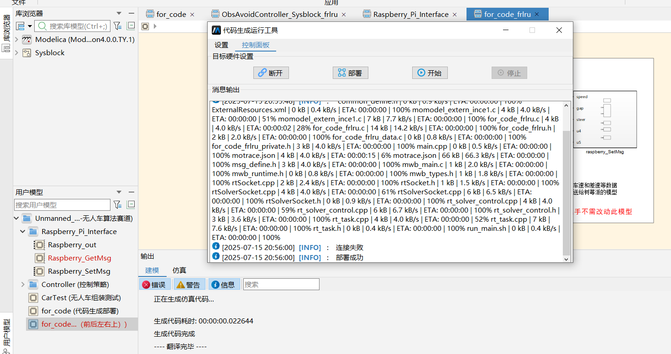Select CarTest (无人车组装测试) model

pyautogui.click(x=81, y=298)
